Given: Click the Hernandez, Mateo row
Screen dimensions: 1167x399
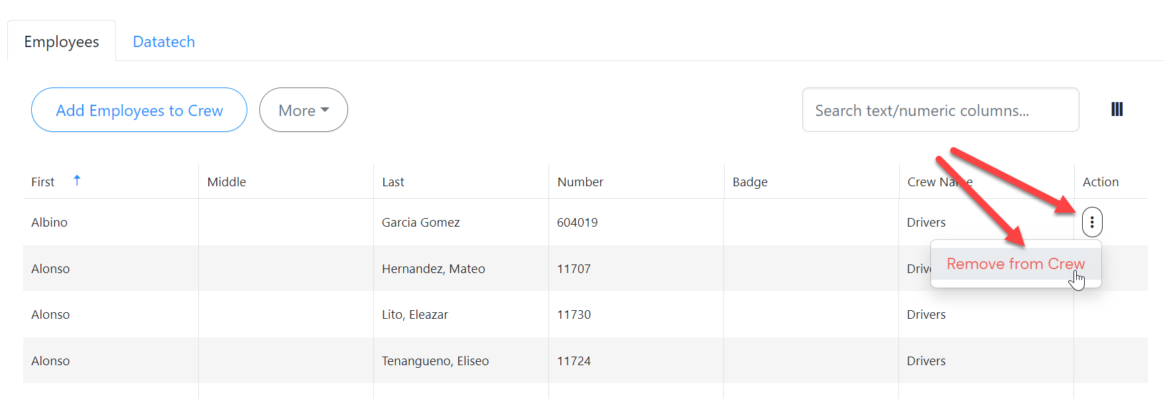Looking at the screenshot, I should click(433, 269).
